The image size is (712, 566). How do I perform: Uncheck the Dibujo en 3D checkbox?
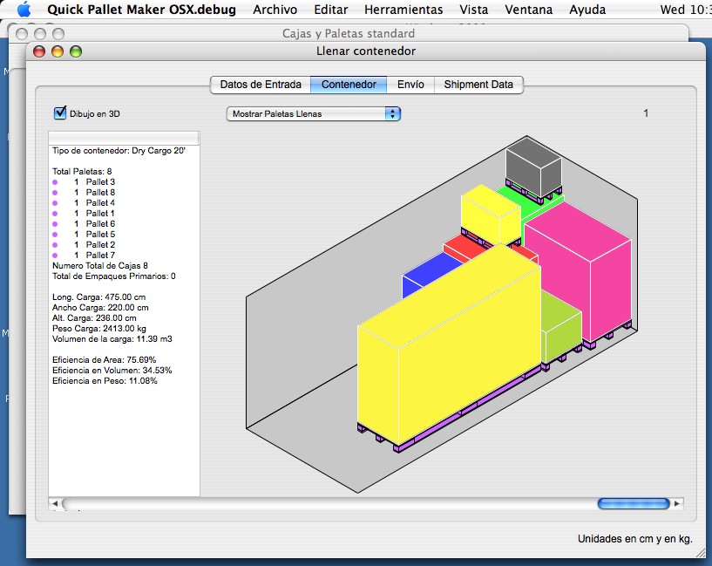[x=60, y=113]
